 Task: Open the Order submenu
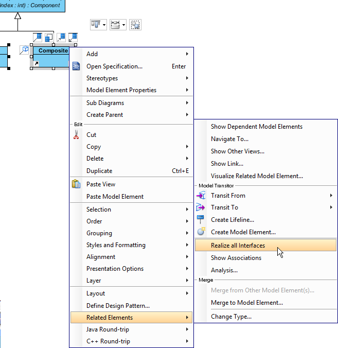131,221
